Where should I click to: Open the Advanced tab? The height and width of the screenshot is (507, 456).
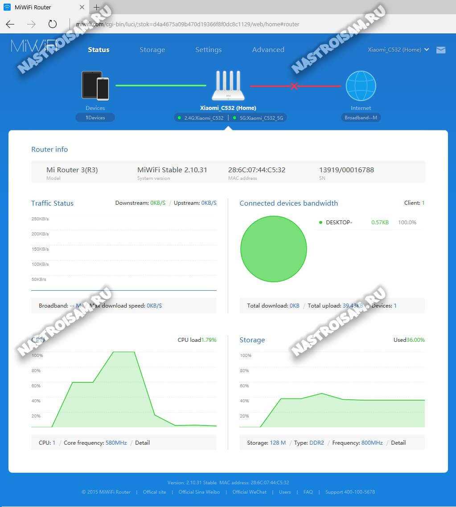pos(268,50)
